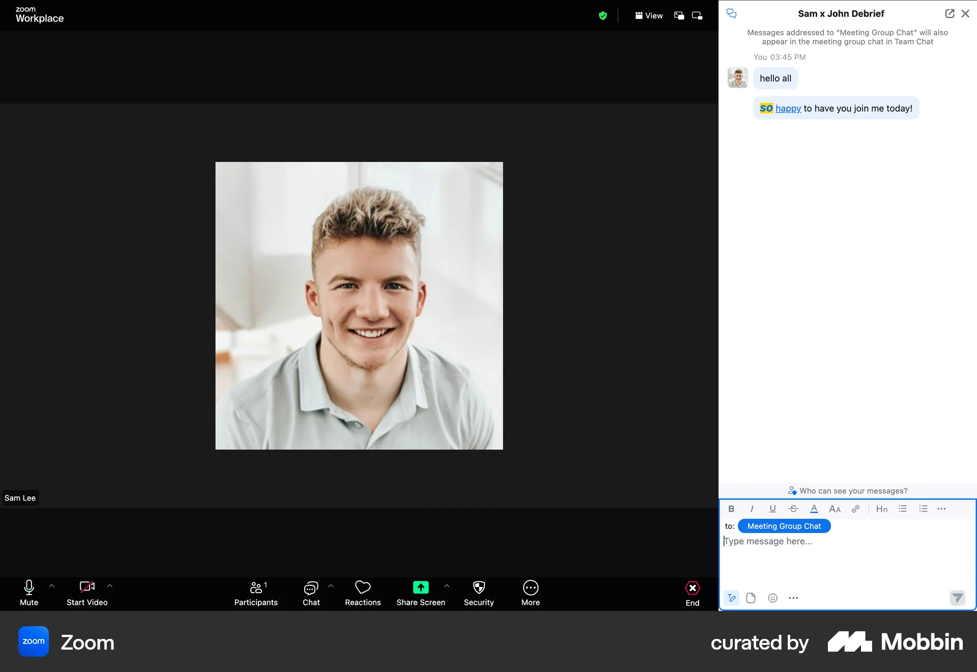The width and height of the screenshot is (977, 672).
Task: Open the happy hyperlink in chat
Action: click(789, 108)
